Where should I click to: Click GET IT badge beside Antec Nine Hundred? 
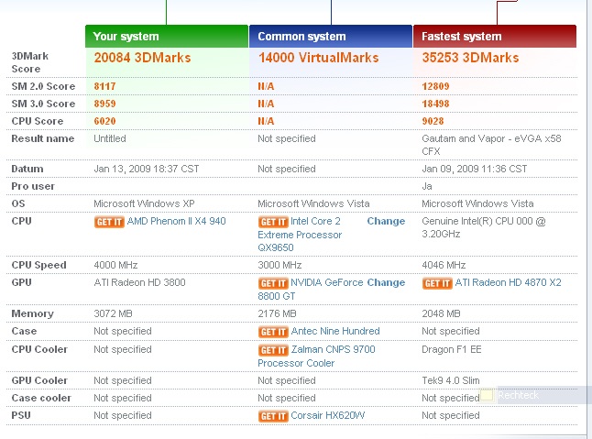click(x=273, y=332)
